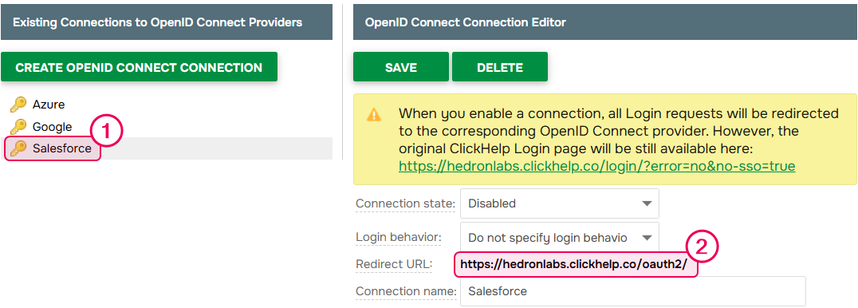This screenshot has height=308, width=858.
Task: Open the no-sso ClickHelp login link
Action: click(597, 165)
